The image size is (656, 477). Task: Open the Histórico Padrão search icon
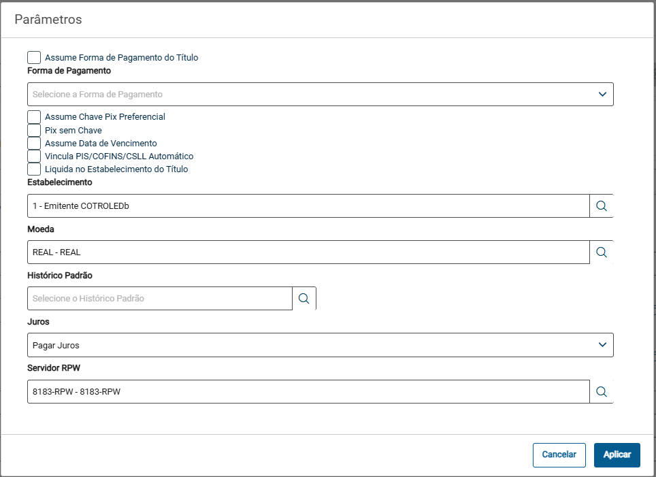(x=304, y=298)
